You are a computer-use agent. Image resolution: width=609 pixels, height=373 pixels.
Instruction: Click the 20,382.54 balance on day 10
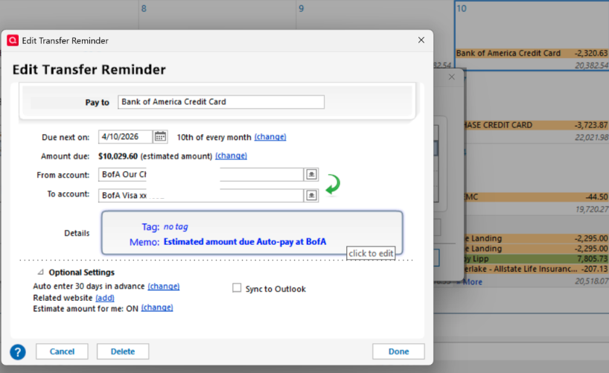pos(591,66)
